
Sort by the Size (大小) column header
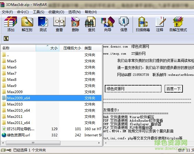click(x=48, y=48)
